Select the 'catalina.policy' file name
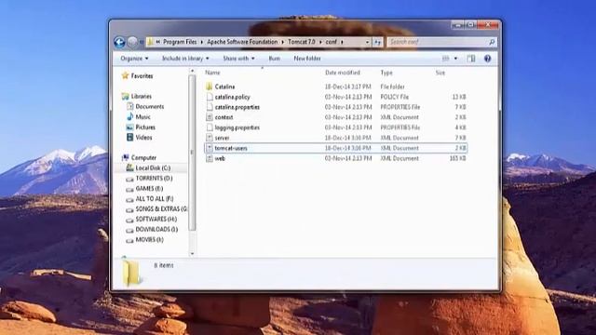Screen dimensions: 596x335 (232, 97)
